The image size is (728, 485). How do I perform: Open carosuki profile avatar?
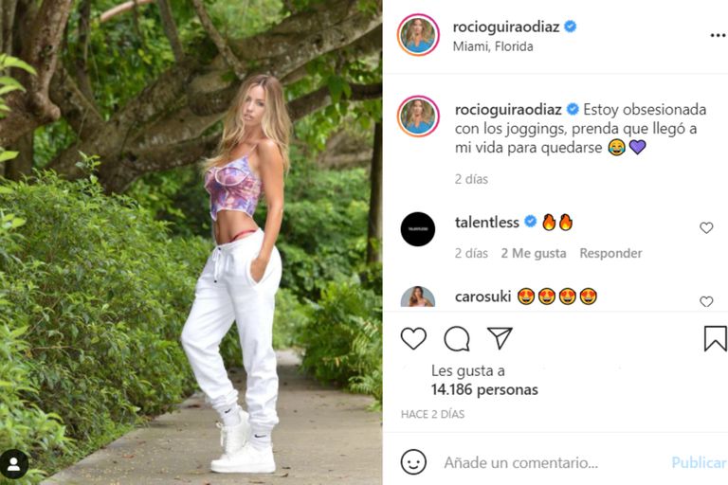pyautogui.click(x=418, y=297)
